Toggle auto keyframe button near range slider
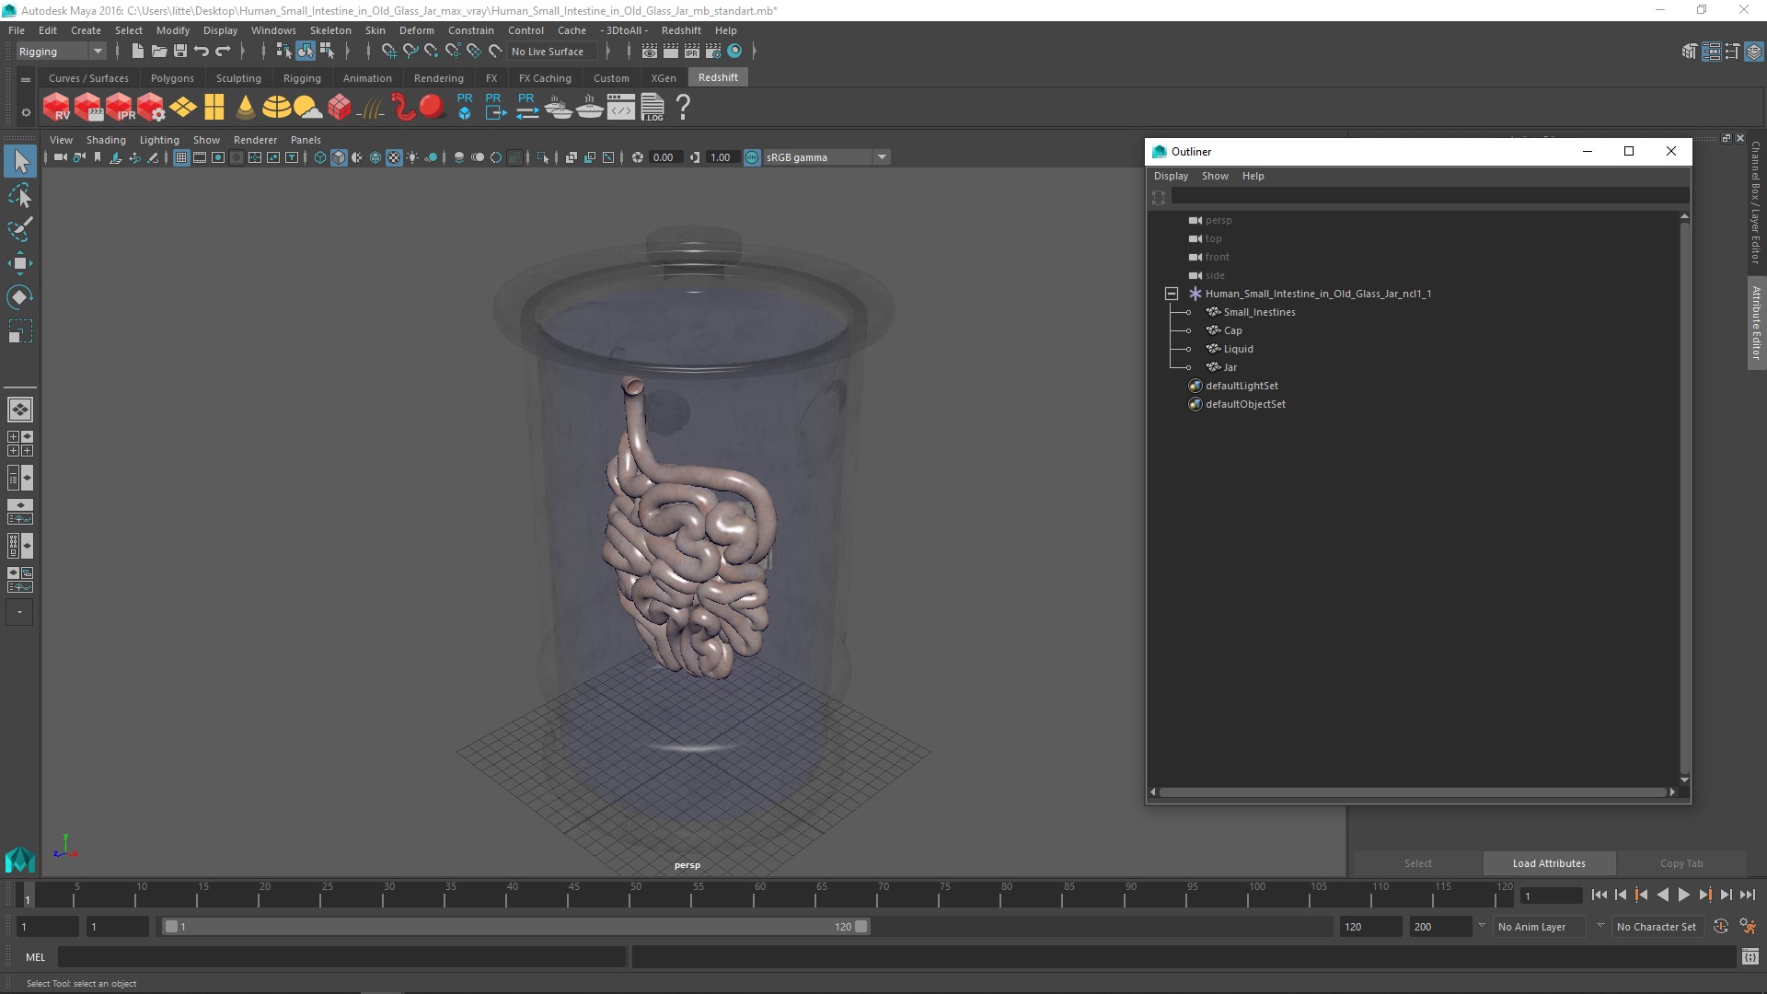 pyautogui.click(x=1720, y=927)
